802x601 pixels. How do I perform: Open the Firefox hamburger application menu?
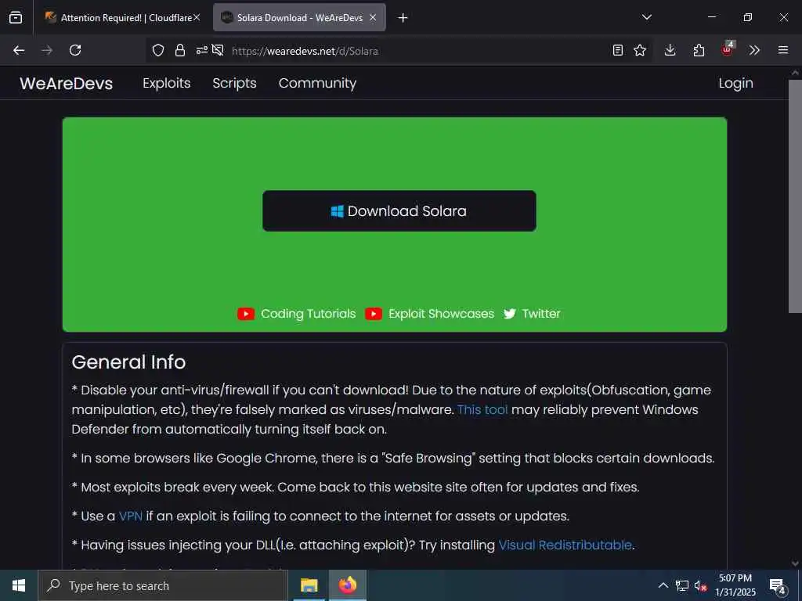tap(783, 50)
